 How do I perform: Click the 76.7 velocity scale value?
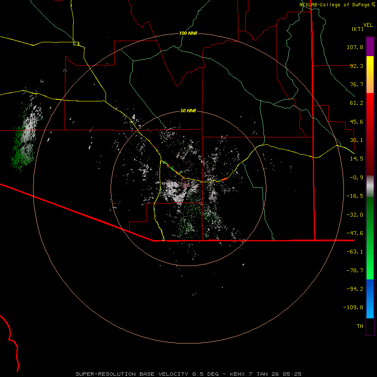[x=356, y=84]
